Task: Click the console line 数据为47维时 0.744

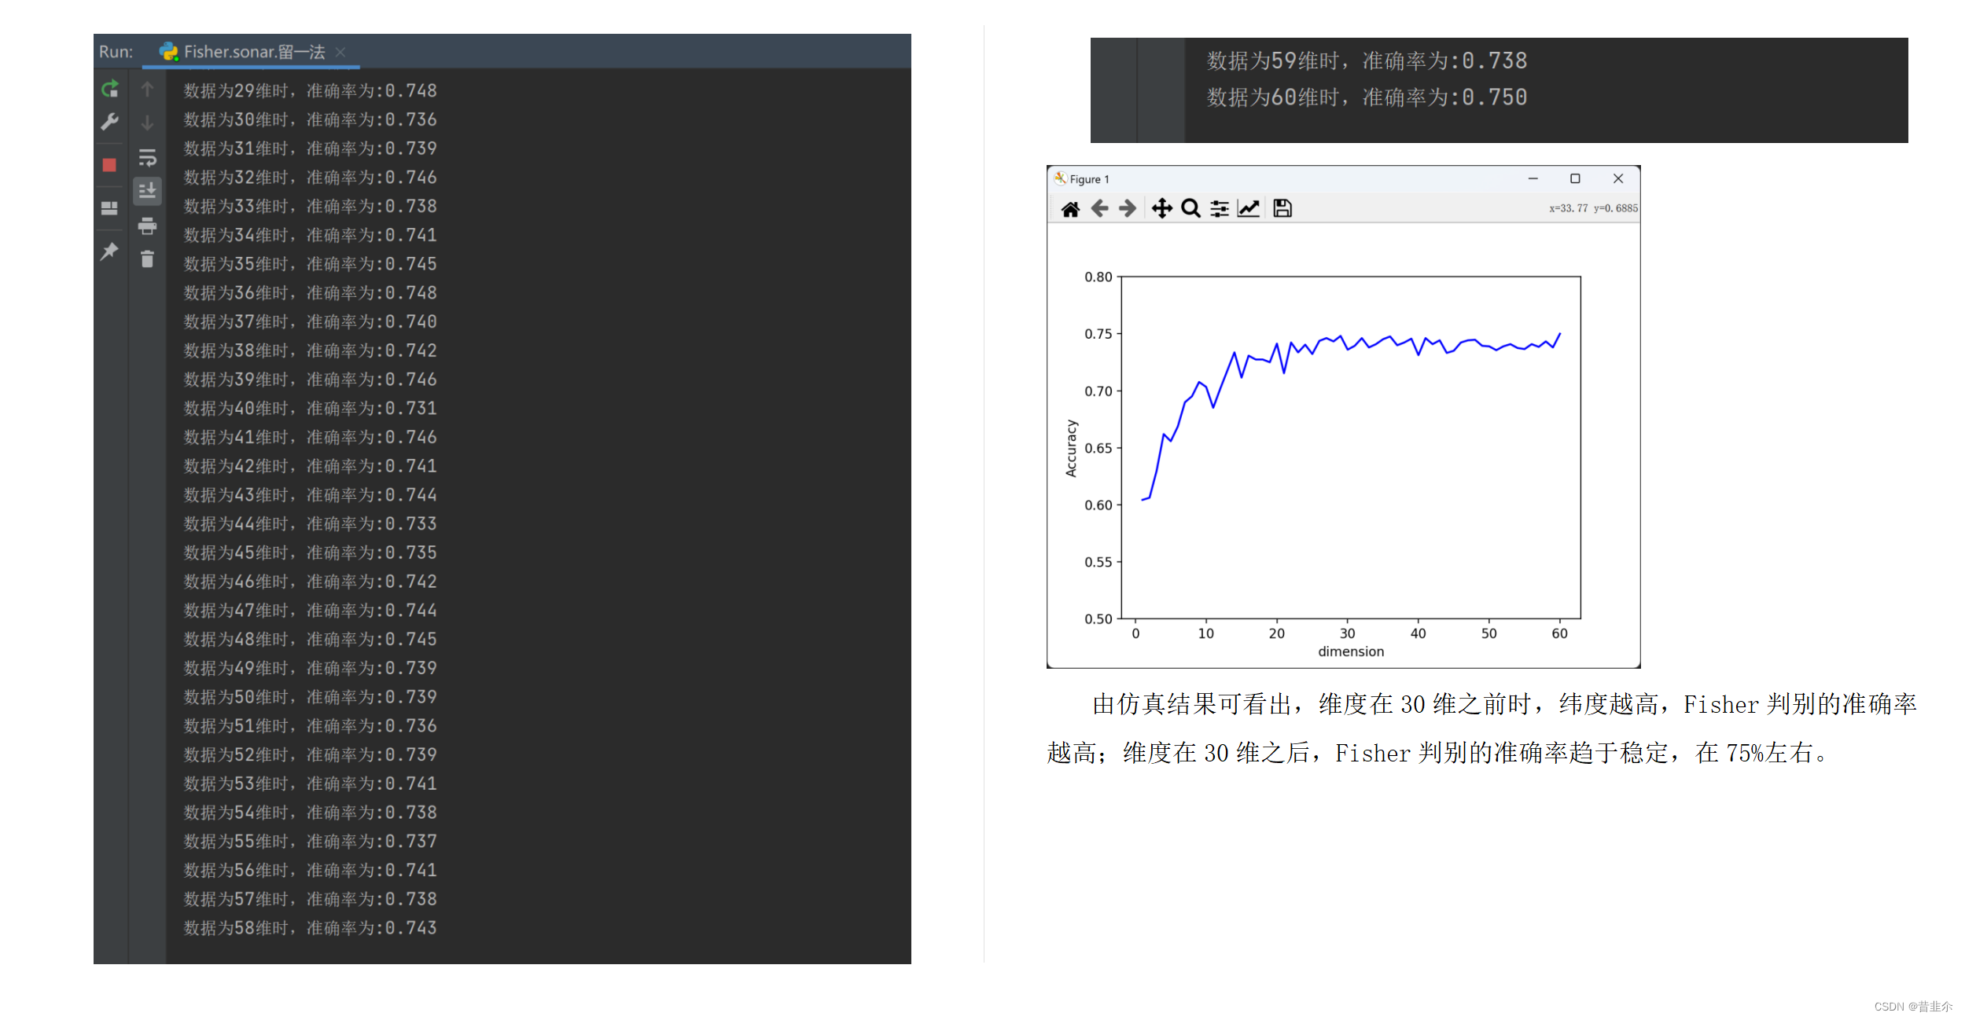Action: [310, 610]
